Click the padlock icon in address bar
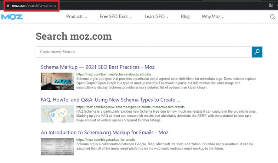 click(8, 5)
